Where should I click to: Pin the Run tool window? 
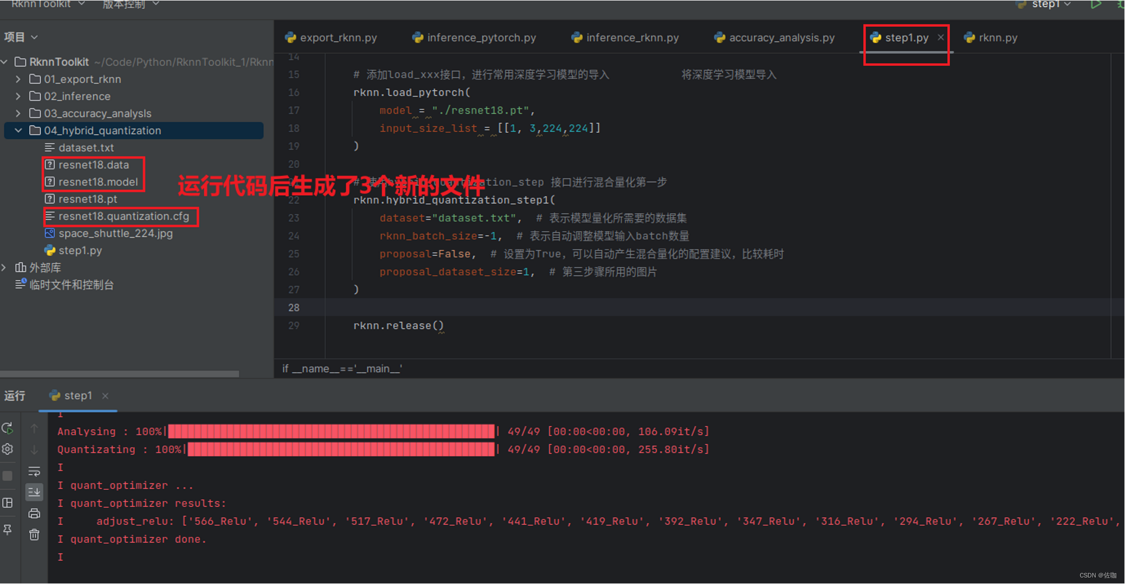[8, 530]
